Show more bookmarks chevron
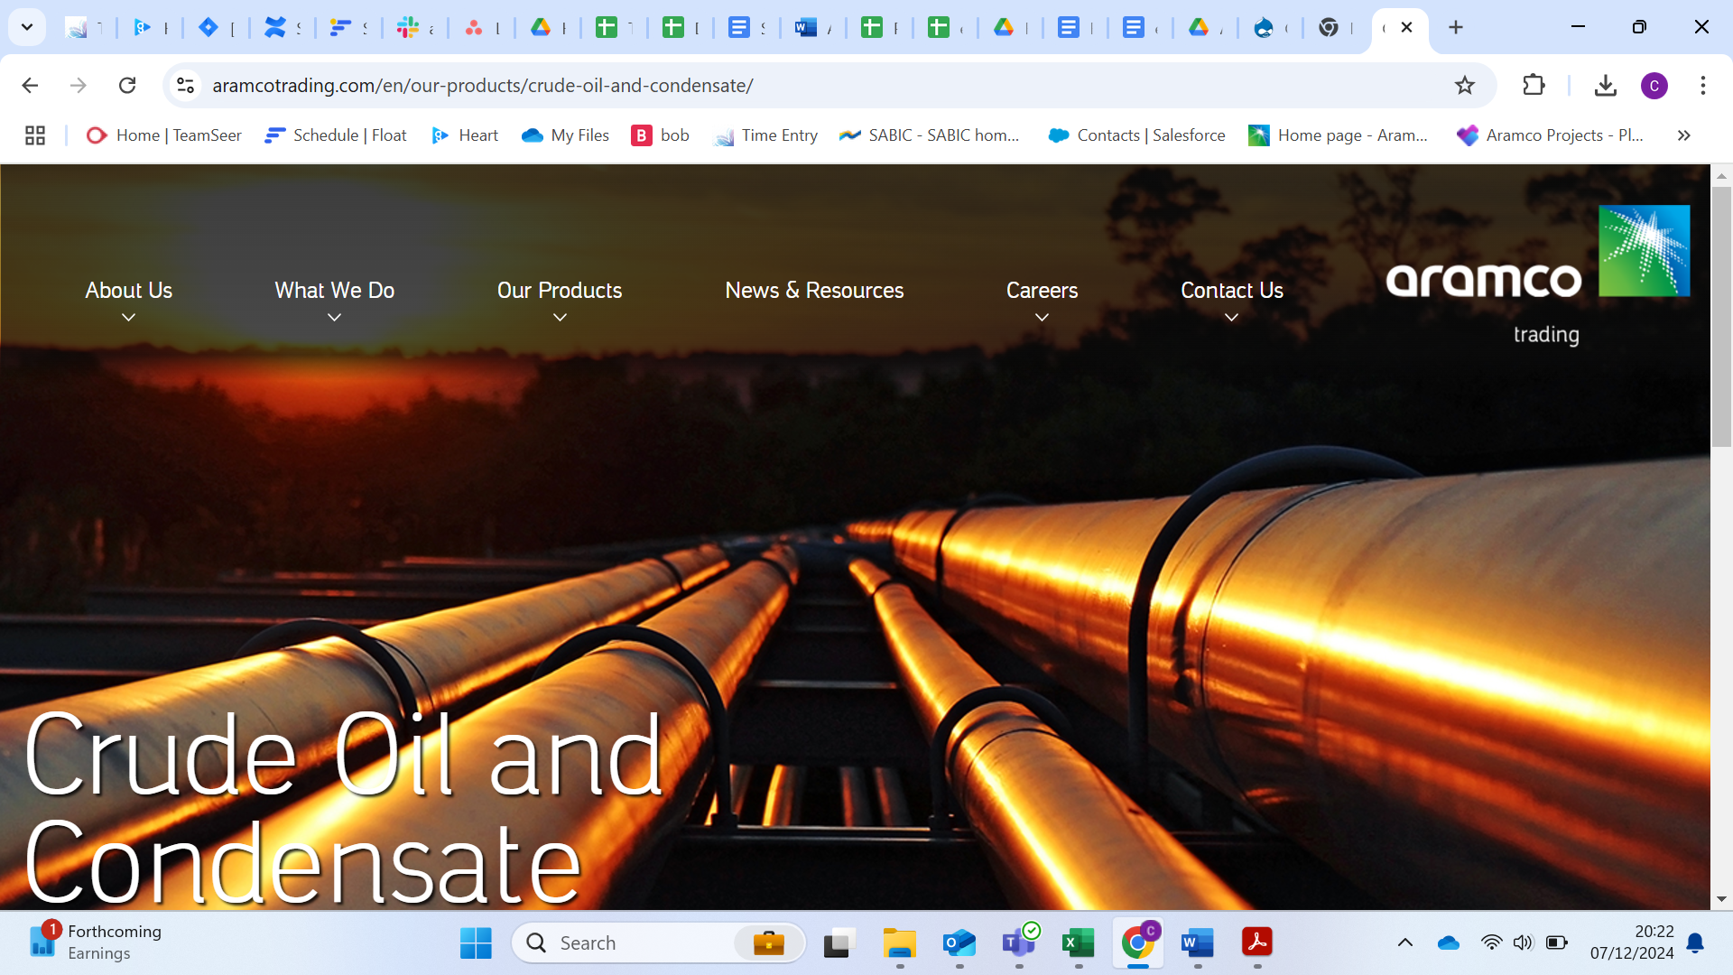Image resolution: width=1733 pixels, height=975 pixels. coord(1683,135)
